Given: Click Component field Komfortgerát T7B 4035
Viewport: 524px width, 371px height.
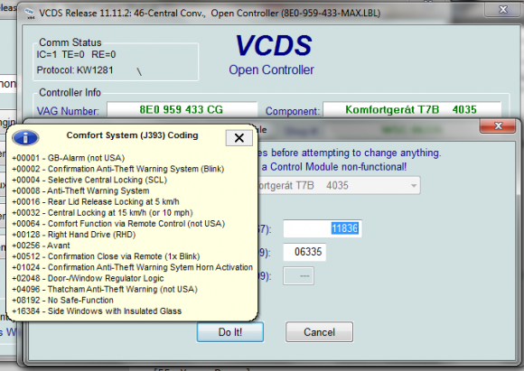Looking at the screenshot, I should tap(412, 109).
